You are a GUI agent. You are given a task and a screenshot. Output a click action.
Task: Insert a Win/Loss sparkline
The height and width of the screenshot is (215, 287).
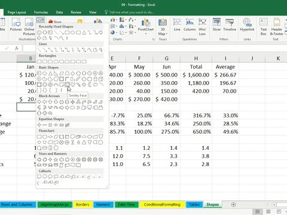pos(202,27)
